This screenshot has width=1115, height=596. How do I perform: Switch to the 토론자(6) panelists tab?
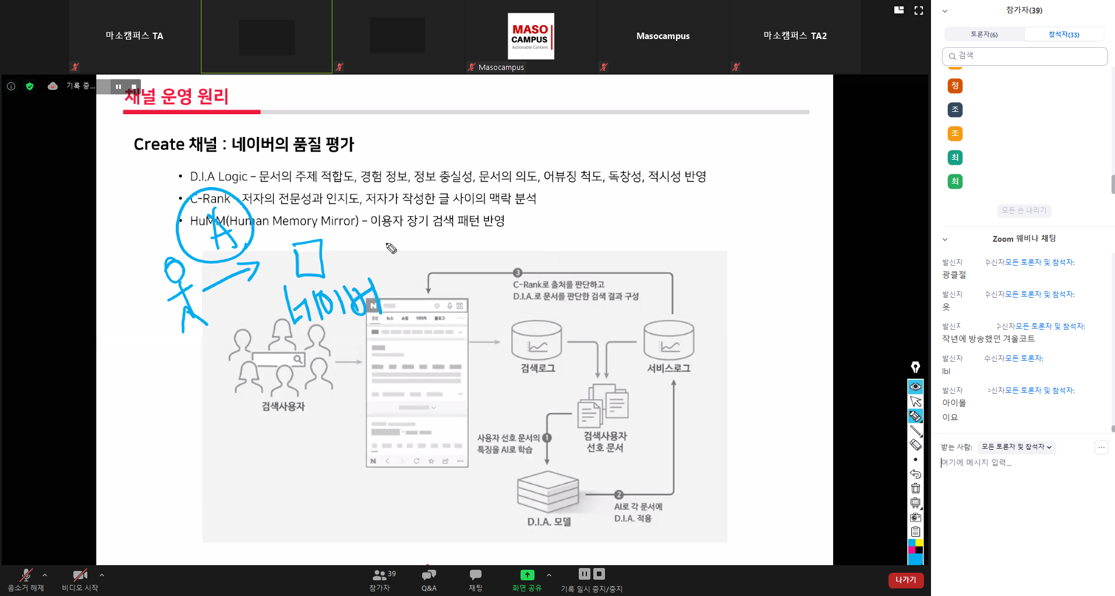pos(984,34)
